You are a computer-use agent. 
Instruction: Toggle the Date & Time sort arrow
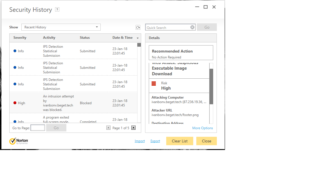pos(138,38)
